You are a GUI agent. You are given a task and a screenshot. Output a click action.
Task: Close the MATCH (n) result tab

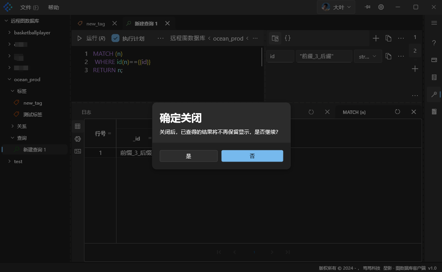click(x=413, y=112)
